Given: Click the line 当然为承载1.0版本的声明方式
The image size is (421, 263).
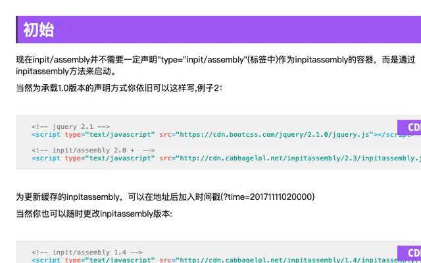Looking at the screenshot, I should point(119,87).
